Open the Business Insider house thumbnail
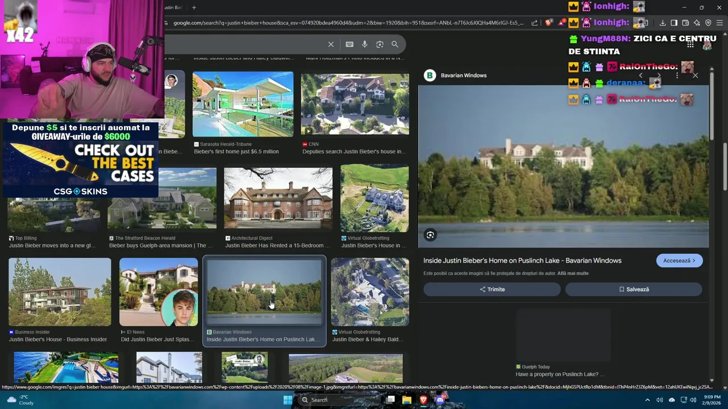Screen dimensions: 728x409 pyautogui.click(x=60, y=292)
